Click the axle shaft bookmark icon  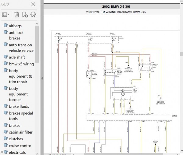tap(6, 57)
